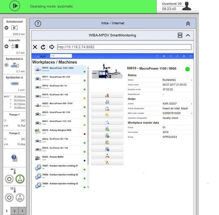Select 79667 - Kanban injection molding 01
Screen dimensions: 219x215
pyautogui.click(x=60, y=168)
